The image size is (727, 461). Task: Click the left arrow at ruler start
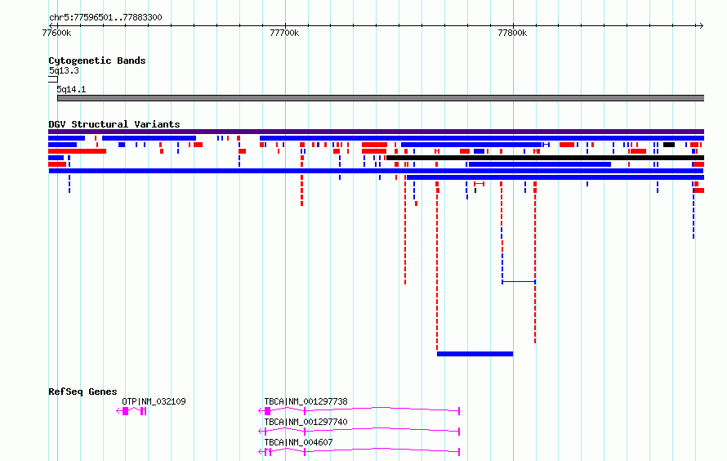click(x=51, y=25)
